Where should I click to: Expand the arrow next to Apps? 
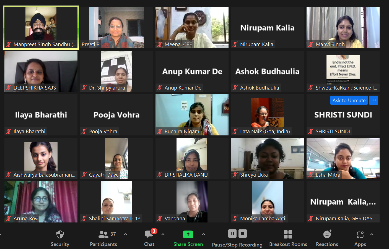click(372, 234)
